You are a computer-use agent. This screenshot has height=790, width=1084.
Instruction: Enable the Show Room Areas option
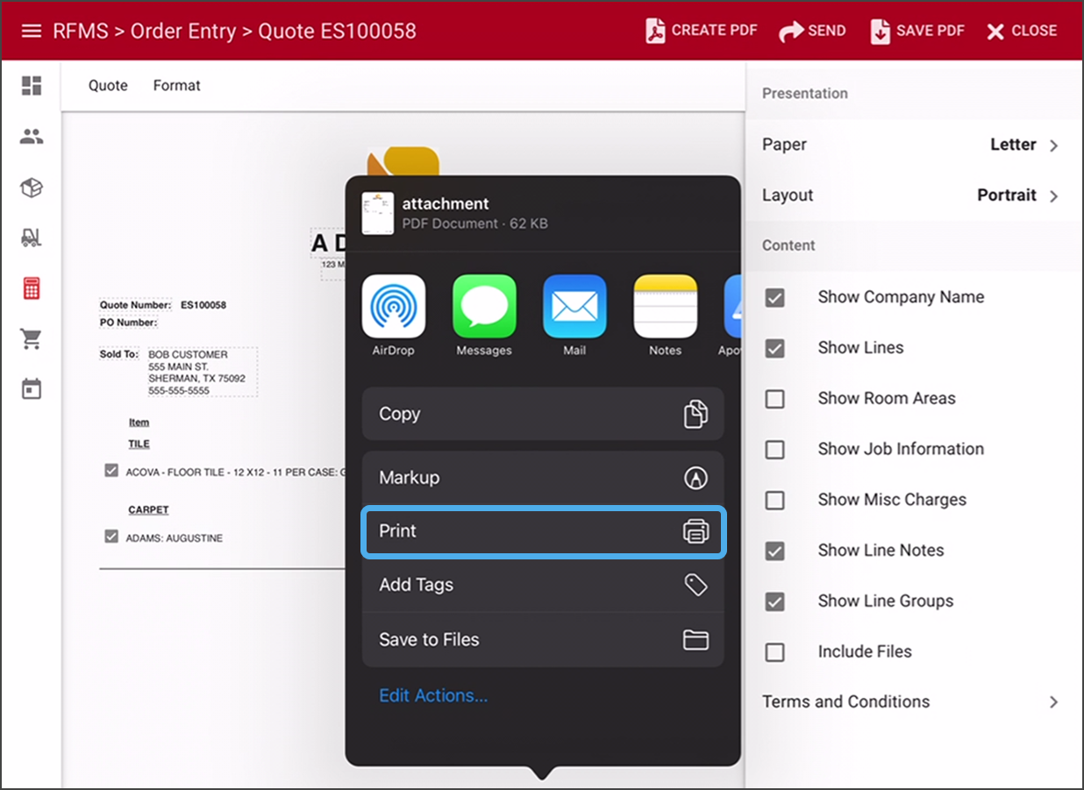coord(775,399)
